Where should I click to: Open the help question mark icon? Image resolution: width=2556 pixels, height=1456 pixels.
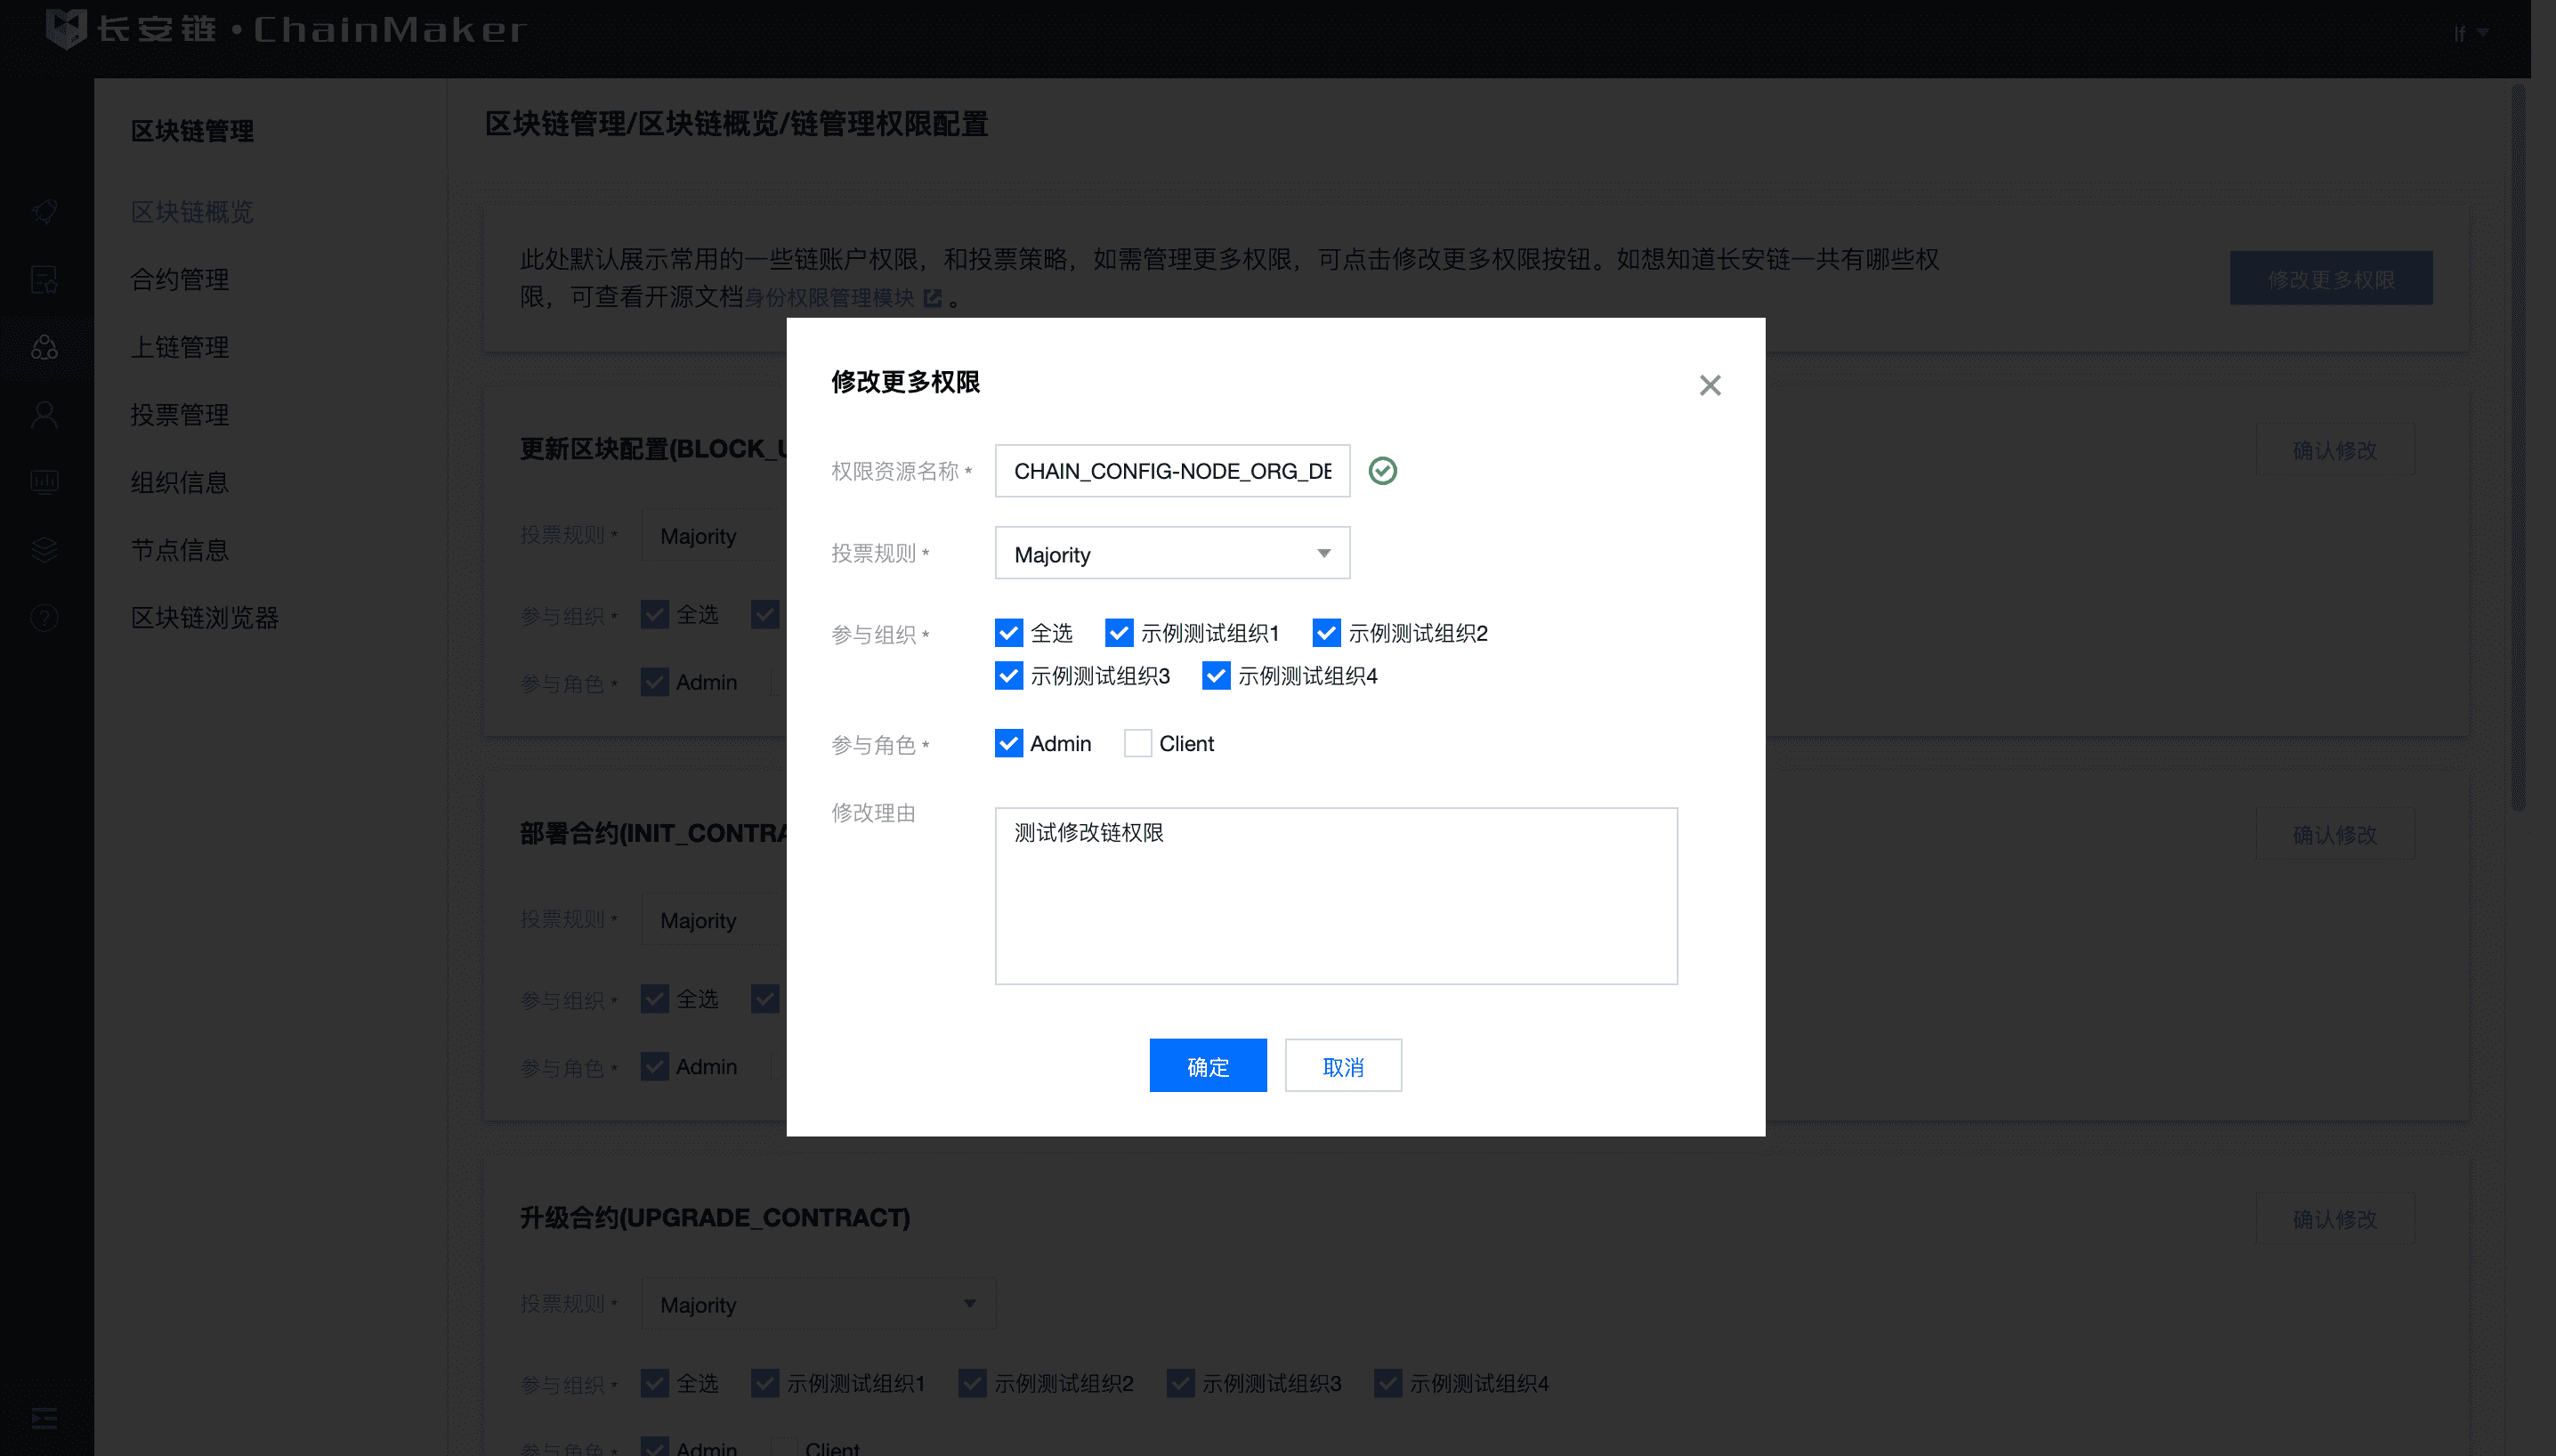click(x=44, y=617)
